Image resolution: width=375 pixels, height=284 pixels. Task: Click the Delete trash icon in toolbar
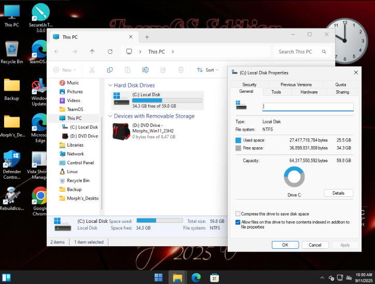pos(181,70)
